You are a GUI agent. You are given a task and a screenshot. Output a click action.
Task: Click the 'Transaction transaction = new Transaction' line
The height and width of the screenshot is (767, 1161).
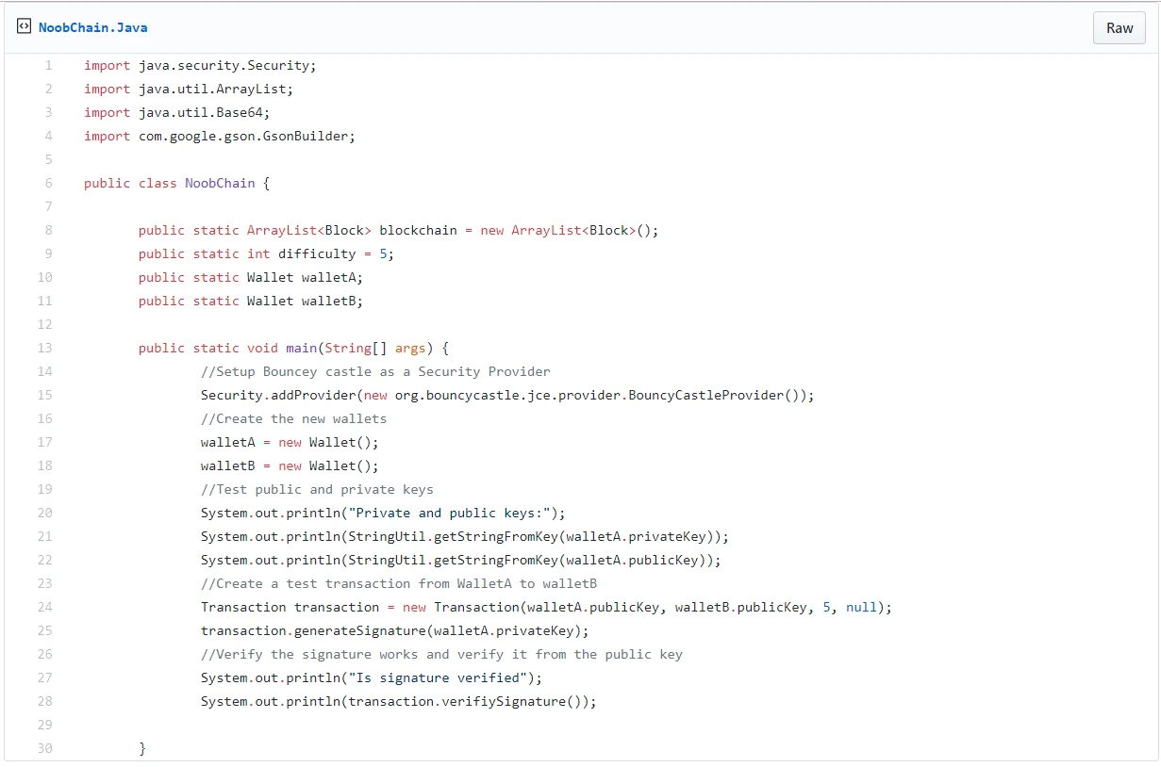click(546, 607)
